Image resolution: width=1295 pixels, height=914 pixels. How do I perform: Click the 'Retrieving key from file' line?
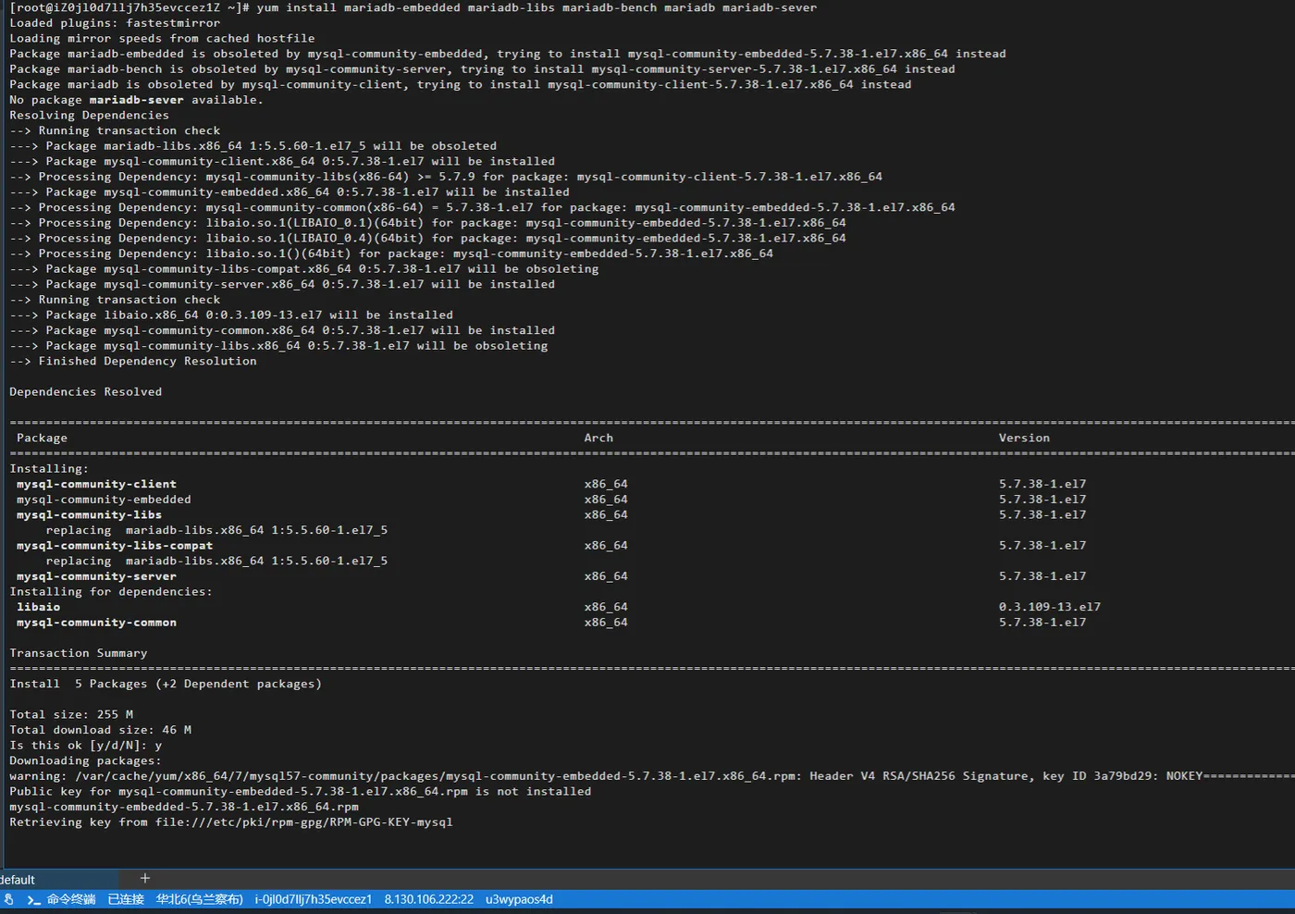231,822
